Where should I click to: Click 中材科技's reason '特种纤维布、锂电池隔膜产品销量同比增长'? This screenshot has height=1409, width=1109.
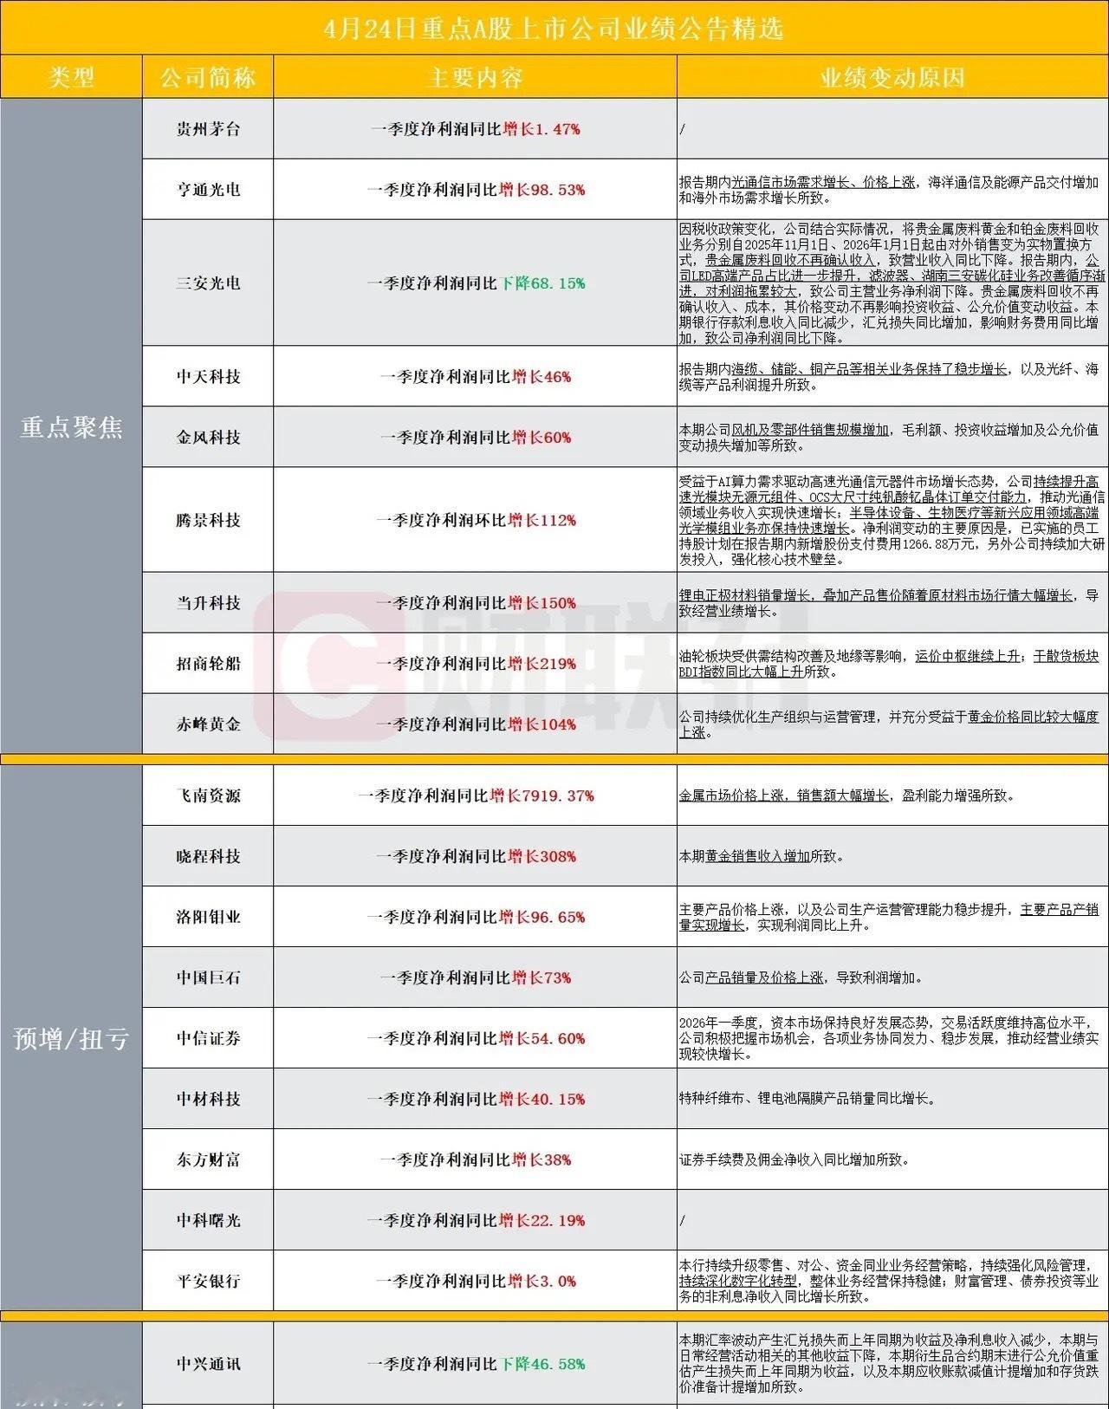click(x=807, y=1099)
